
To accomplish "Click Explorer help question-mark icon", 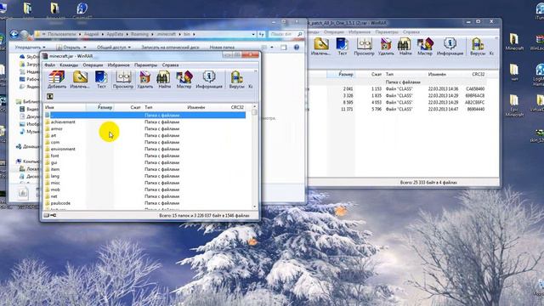I will tap(297, 48).
